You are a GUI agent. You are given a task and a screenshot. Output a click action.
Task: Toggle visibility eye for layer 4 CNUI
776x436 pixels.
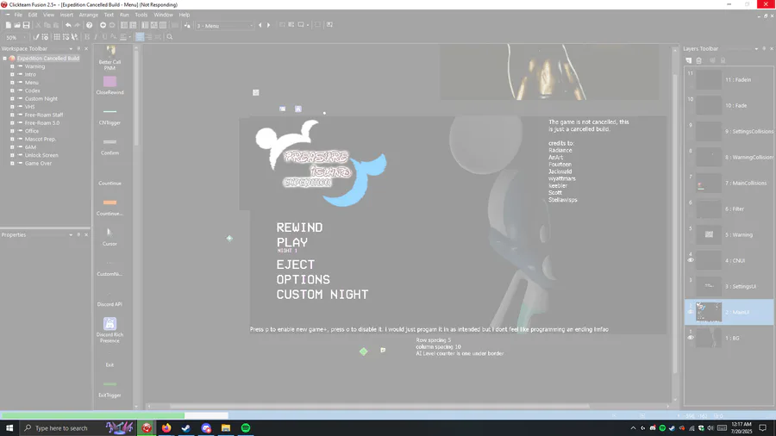691,260
